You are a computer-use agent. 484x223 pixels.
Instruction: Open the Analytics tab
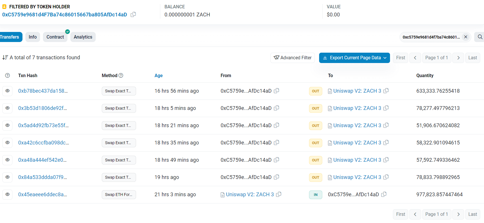click(83, 37)
